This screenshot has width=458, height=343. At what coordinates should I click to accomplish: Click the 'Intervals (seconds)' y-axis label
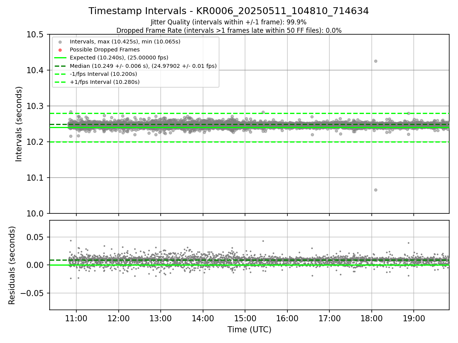tap(19, 124)
